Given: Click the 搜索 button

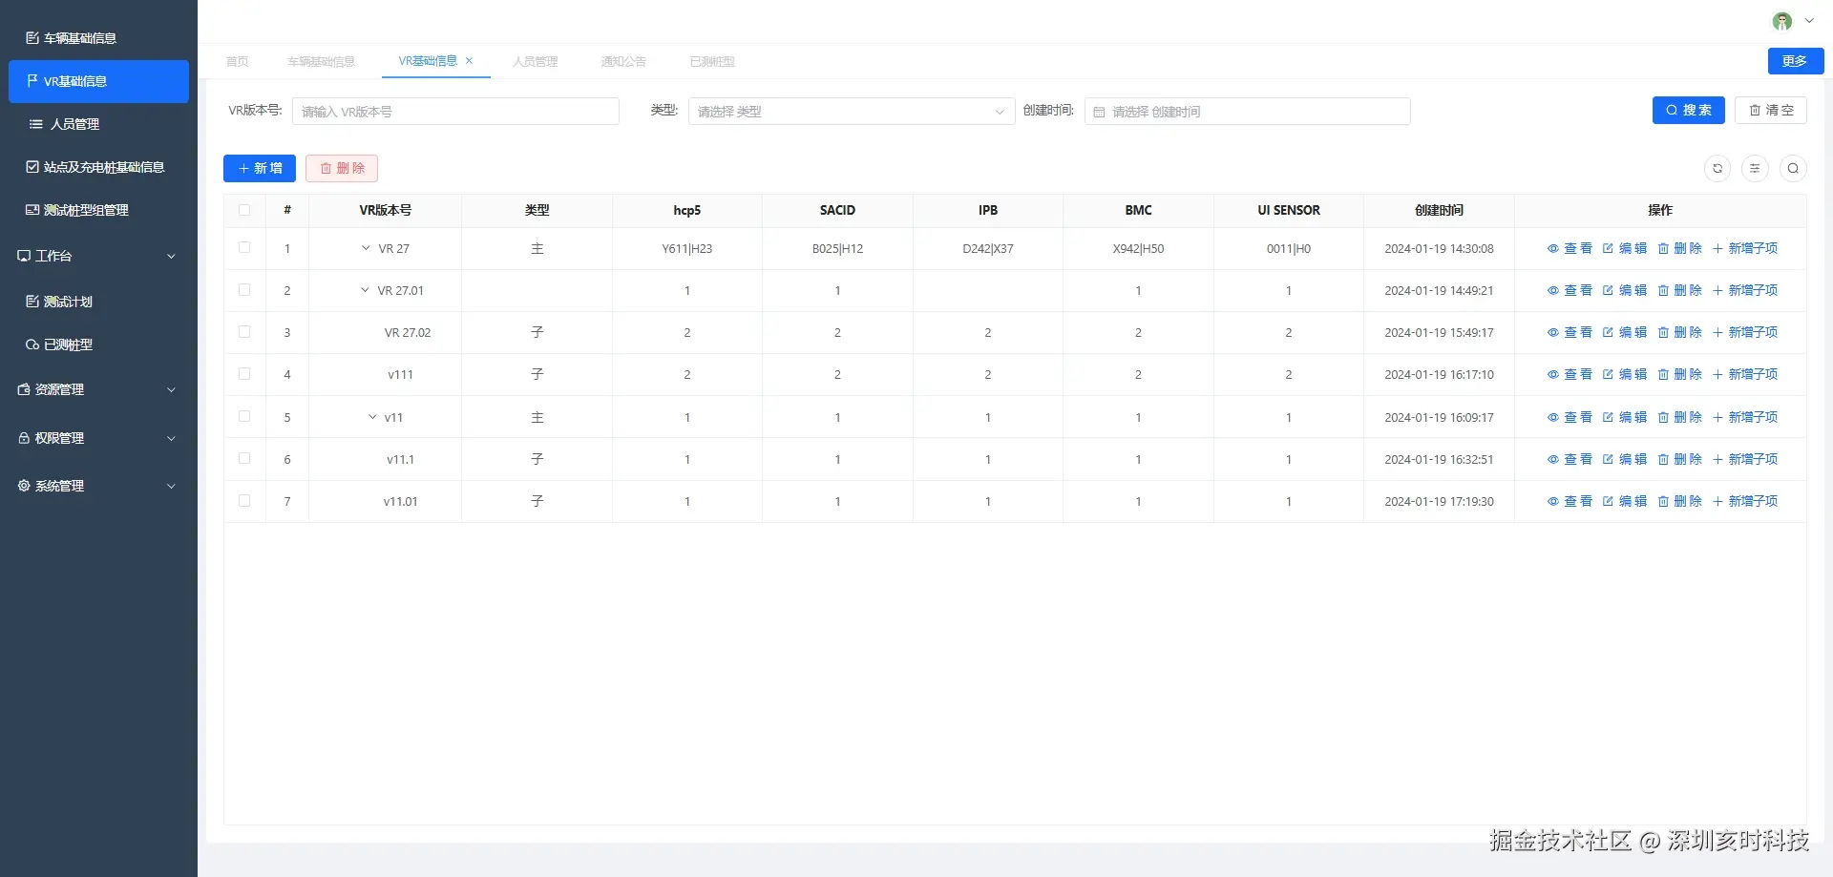Looking at the screenshot, I should pos(1689,111).
